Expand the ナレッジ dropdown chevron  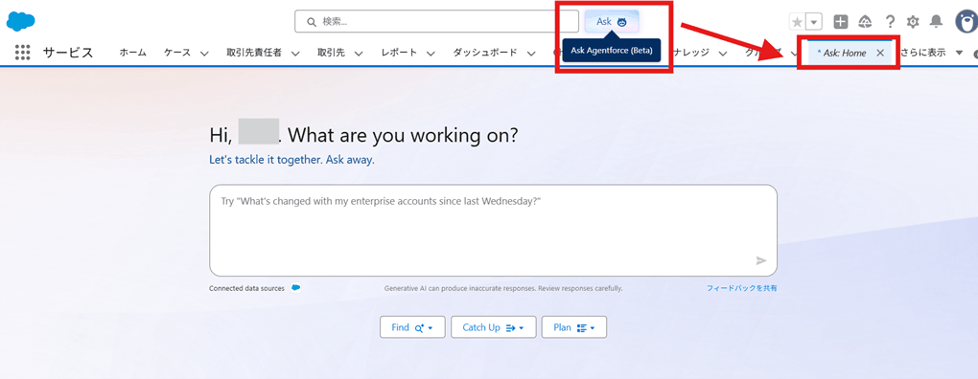pos(722,54)
